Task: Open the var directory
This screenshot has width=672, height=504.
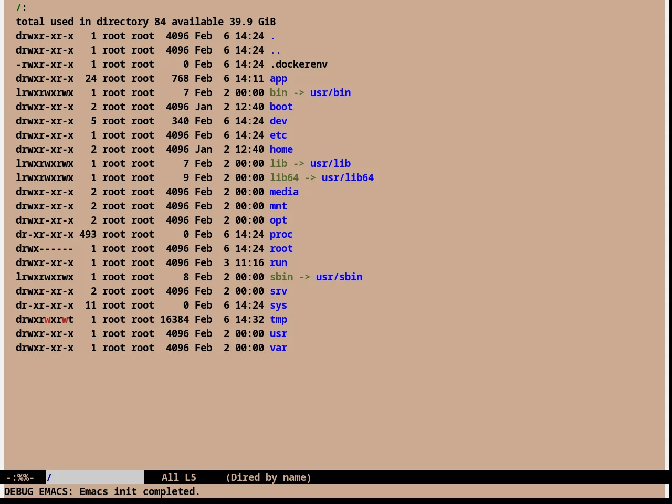Action: [278, 348]
